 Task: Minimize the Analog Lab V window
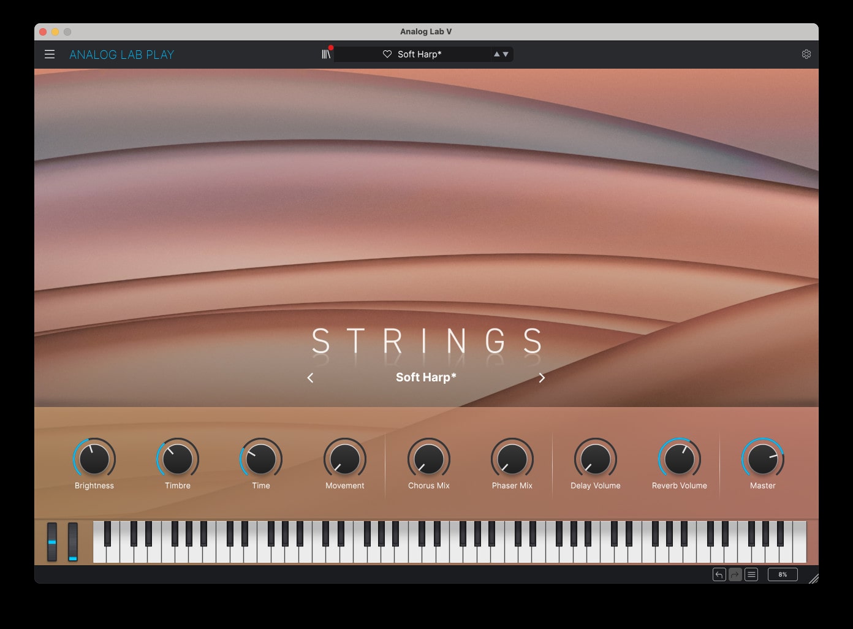(x=55, y=32)
